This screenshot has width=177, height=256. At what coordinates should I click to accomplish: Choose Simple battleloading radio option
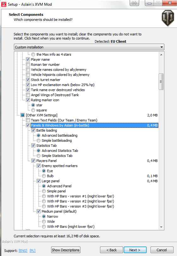[38, 140]
